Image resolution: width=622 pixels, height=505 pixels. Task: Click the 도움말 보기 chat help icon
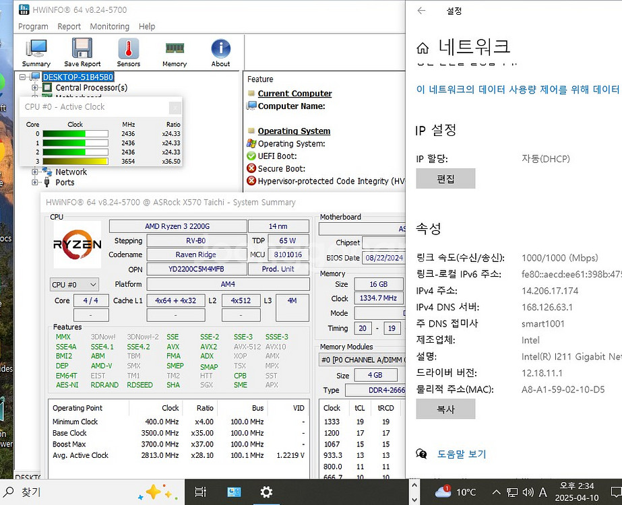click(x=421, y=454)
